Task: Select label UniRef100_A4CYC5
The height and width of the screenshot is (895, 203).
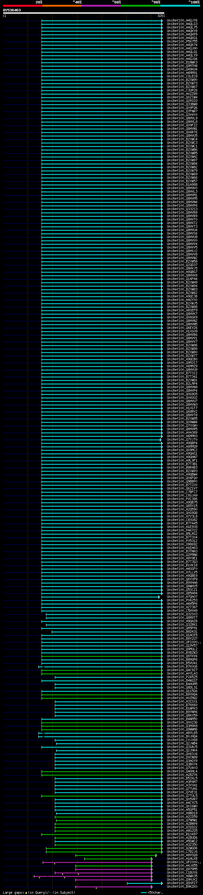Action: (x=182, y=803)
